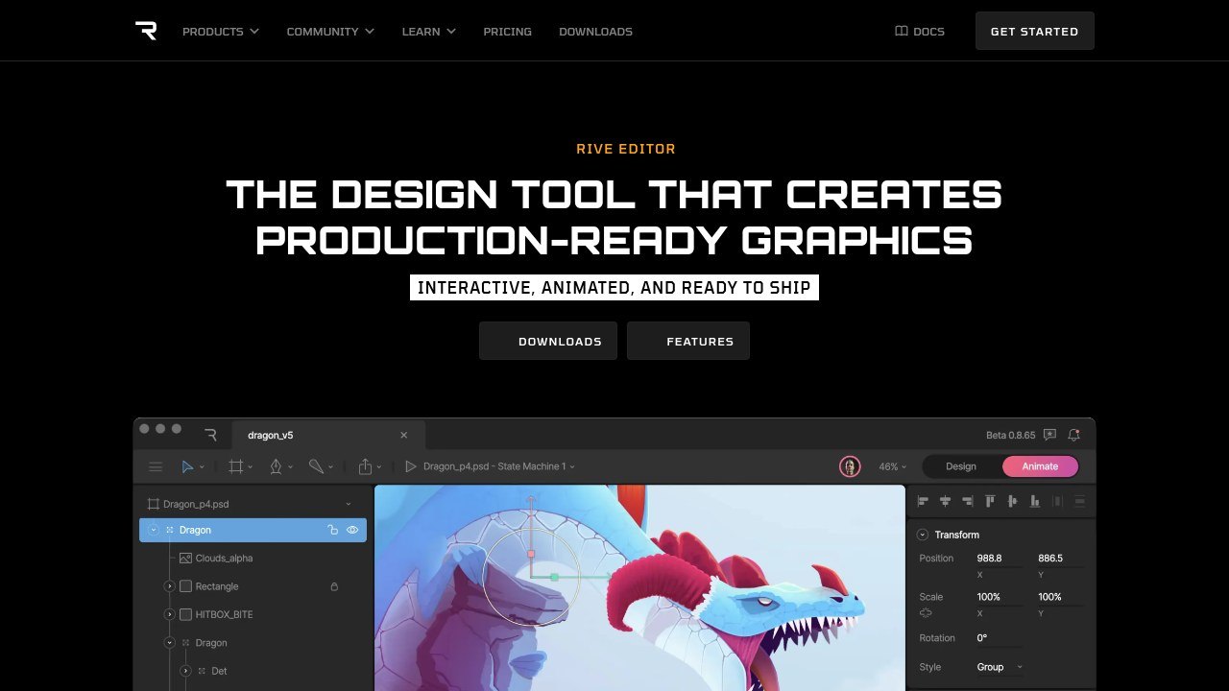
Task: Select the dragon_v5 file tab
Action: [x=328, y=435]
